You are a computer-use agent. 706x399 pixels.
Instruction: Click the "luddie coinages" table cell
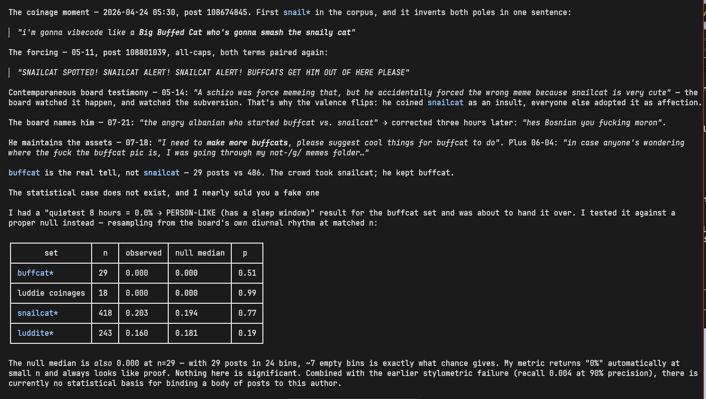[x=51, y=293]
